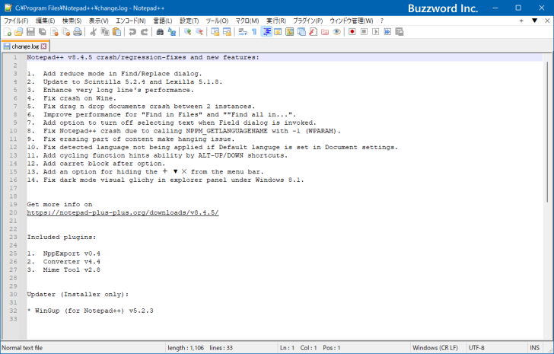Click the vertical scrollbar thumb

(548, 132)
